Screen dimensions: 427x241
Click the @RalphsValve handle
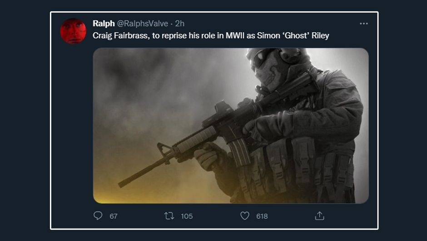coord(143,24)
